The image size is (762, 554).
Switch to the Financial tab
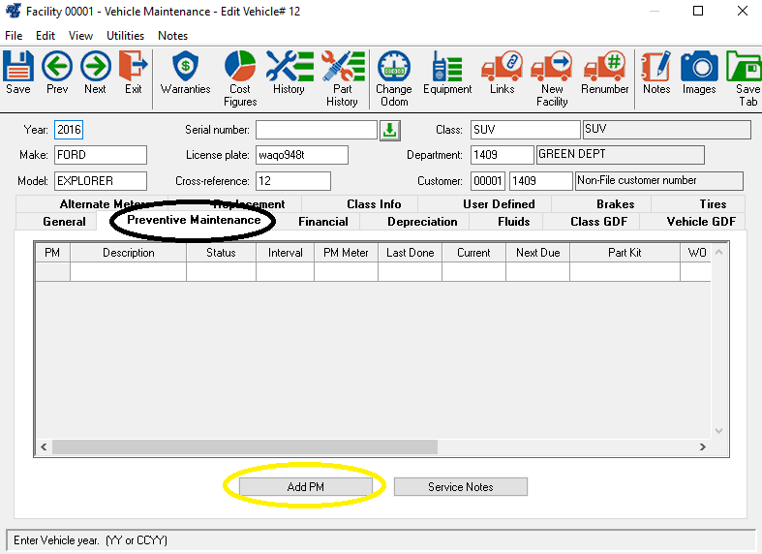(x=322, y=222)
